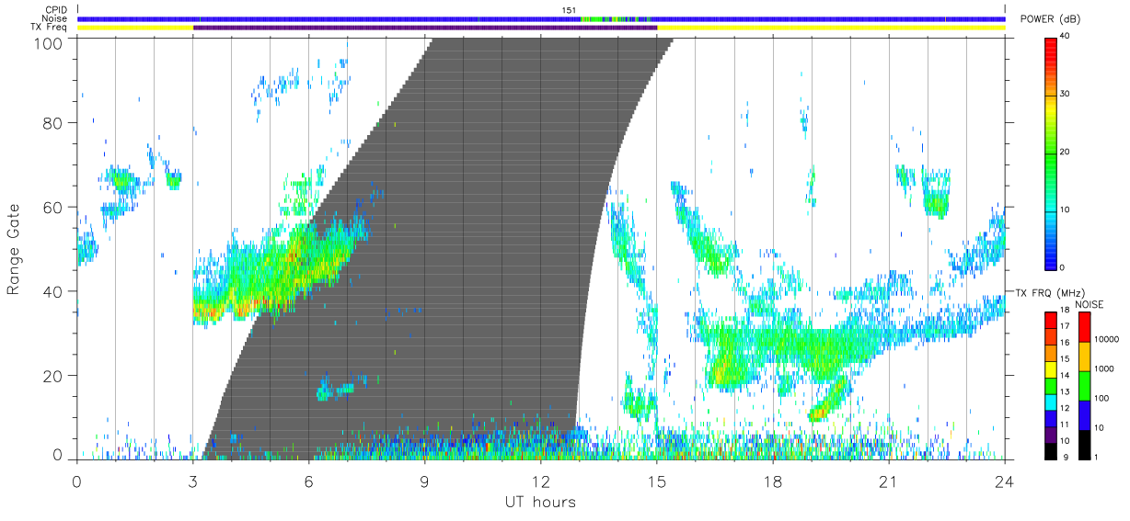This screenshot has width=1130, height=521.
Task: Click the "40" tick on the Range Gate axis
Action: [x=53, y=292]
